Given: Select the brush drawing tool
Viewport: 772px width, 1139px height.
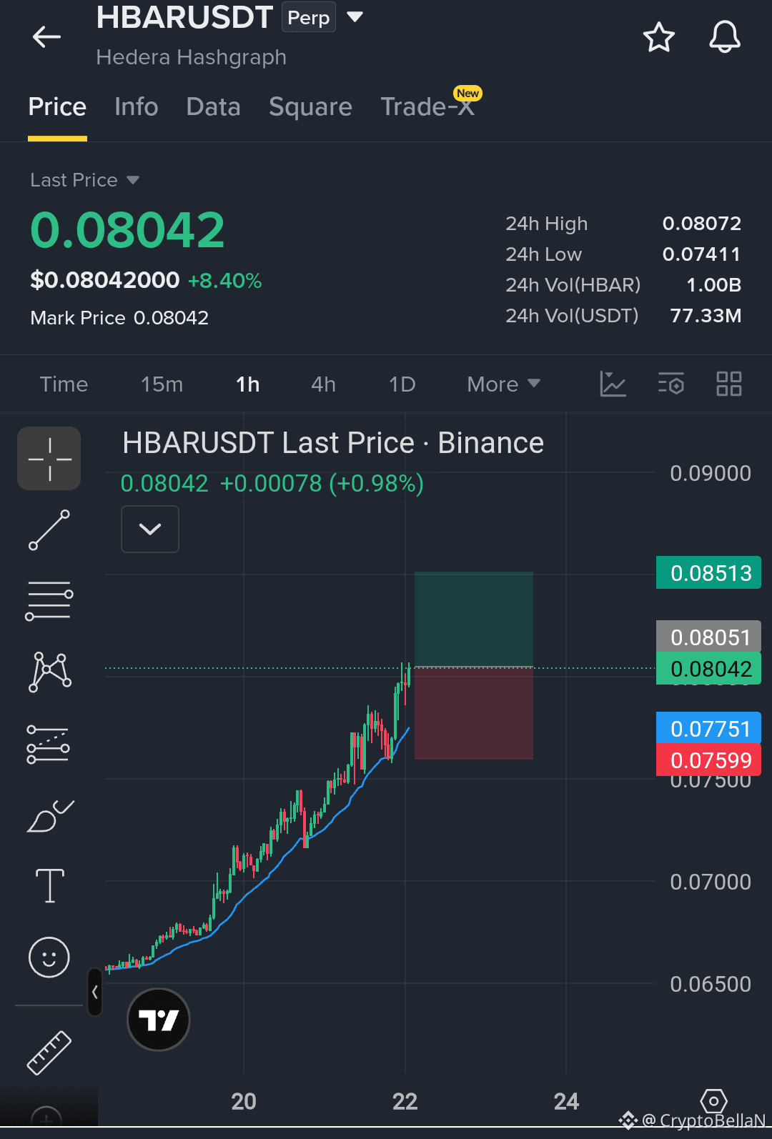Looking at the screenshot, I should click(49, 816).
